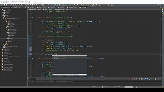Collapse the main package node
Screen dimensions: 164x92
point(5,28)
